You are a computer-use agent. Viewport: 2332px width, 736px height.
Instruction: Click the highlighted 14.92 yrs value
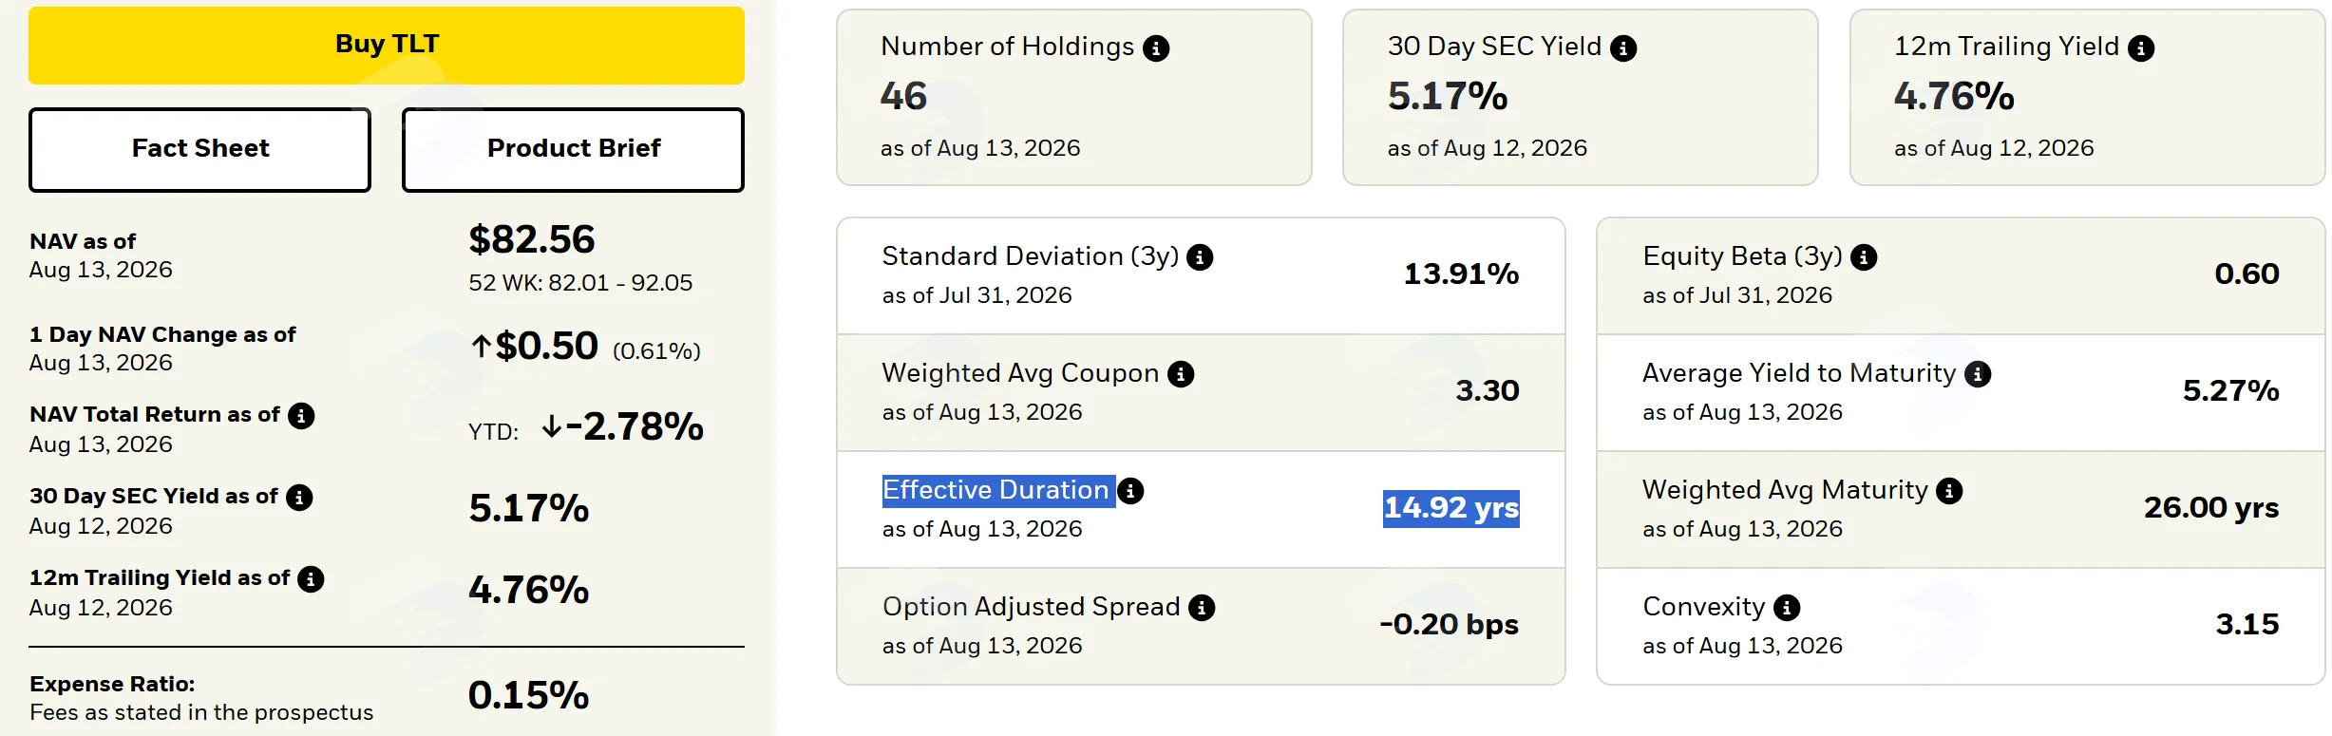1450,508
